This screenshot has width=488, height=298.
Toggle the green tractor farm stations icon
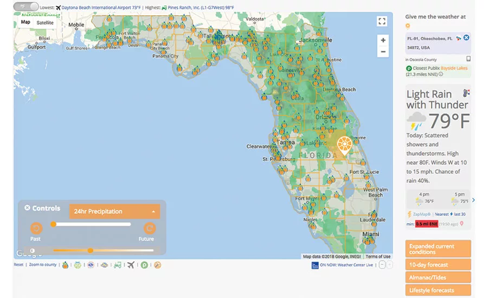click(x=117, y=265)
